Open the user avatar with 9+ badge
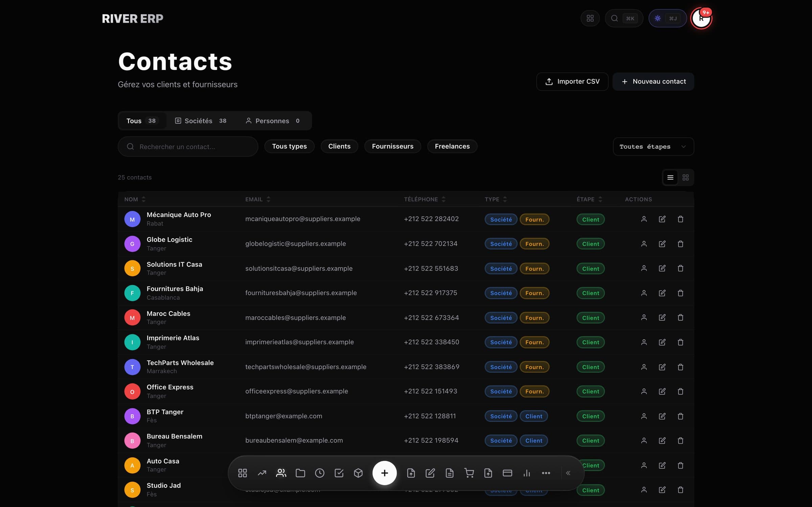 tap(701, 18)
